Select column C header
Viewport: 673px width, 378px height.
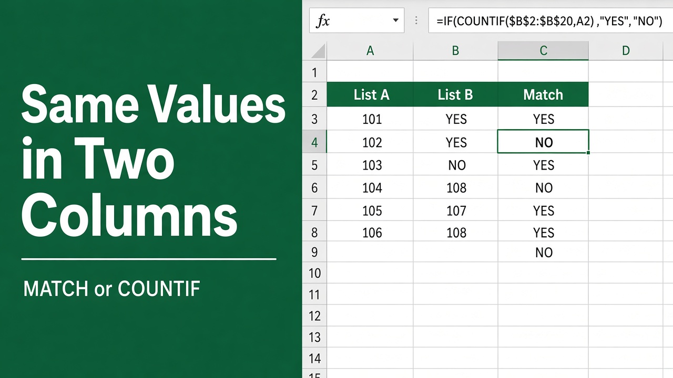tap(543, 51)
